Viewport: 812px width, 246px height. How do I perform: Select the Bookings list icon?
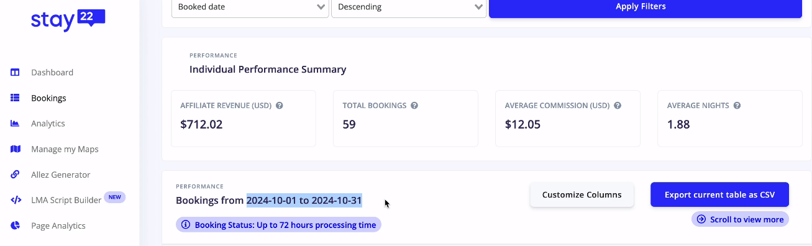pyautogui.click(x=16, y=98)
